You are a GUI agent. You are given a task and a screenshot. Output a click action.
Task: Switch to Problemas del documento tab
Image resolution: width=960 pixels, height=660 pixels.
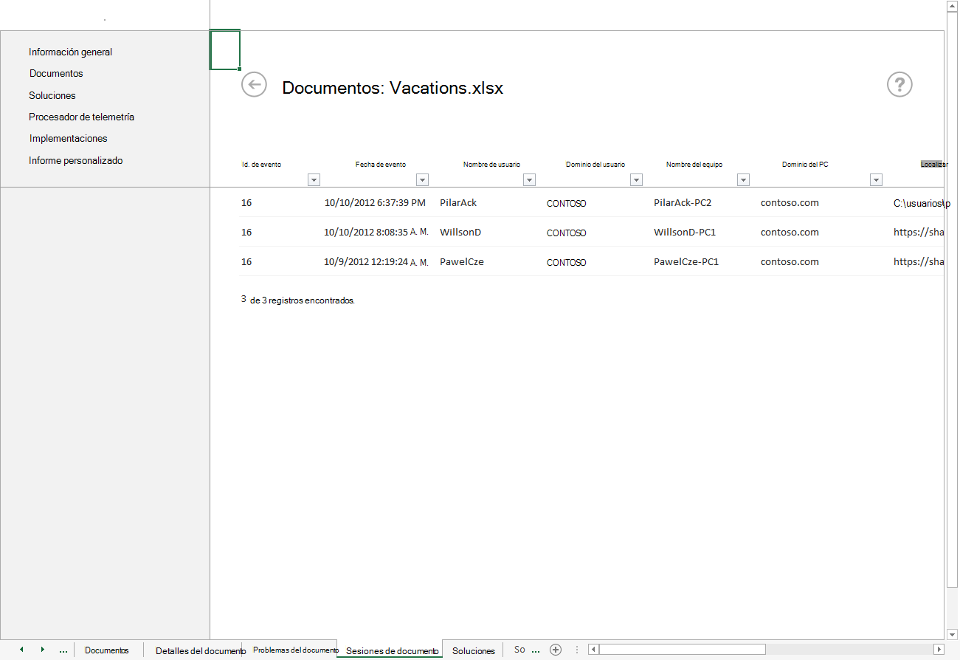[295, 650]
